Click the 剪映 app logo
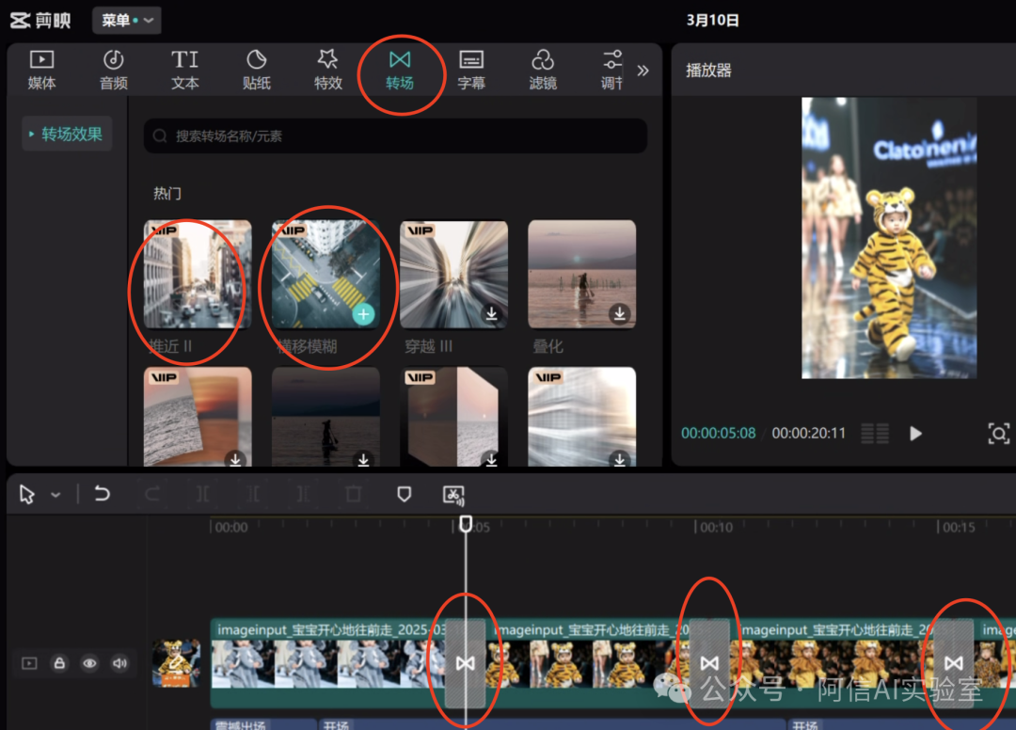This screenshot has height=730, width=1016. tap(40, 21)
